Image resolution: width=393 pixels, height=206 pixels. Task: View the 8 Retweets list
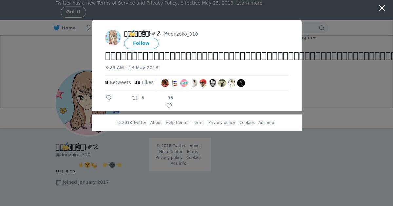[118, 82]
